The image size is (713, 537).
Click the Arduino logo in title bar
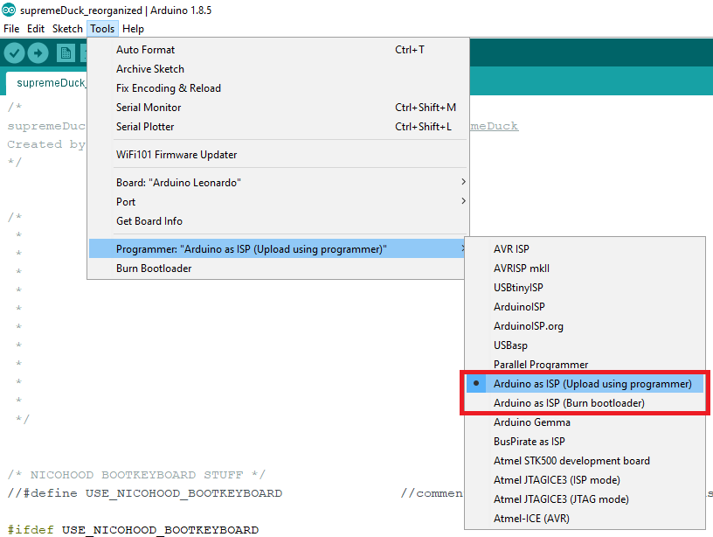[x=9, y=10]
